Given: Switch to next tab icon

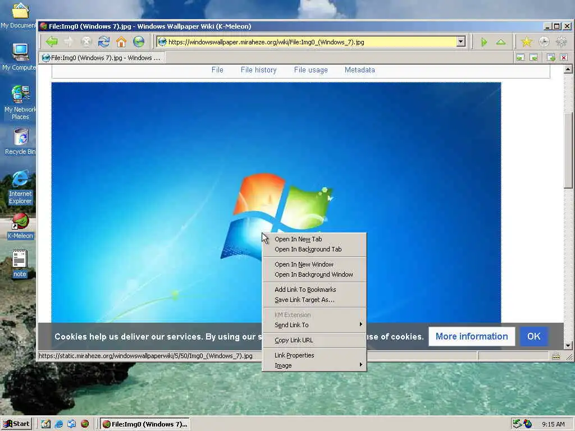Looking at the screenshot, I should click(x=534, y=58).
